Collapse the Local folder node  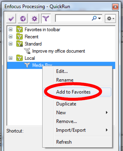tap(10, 58)
